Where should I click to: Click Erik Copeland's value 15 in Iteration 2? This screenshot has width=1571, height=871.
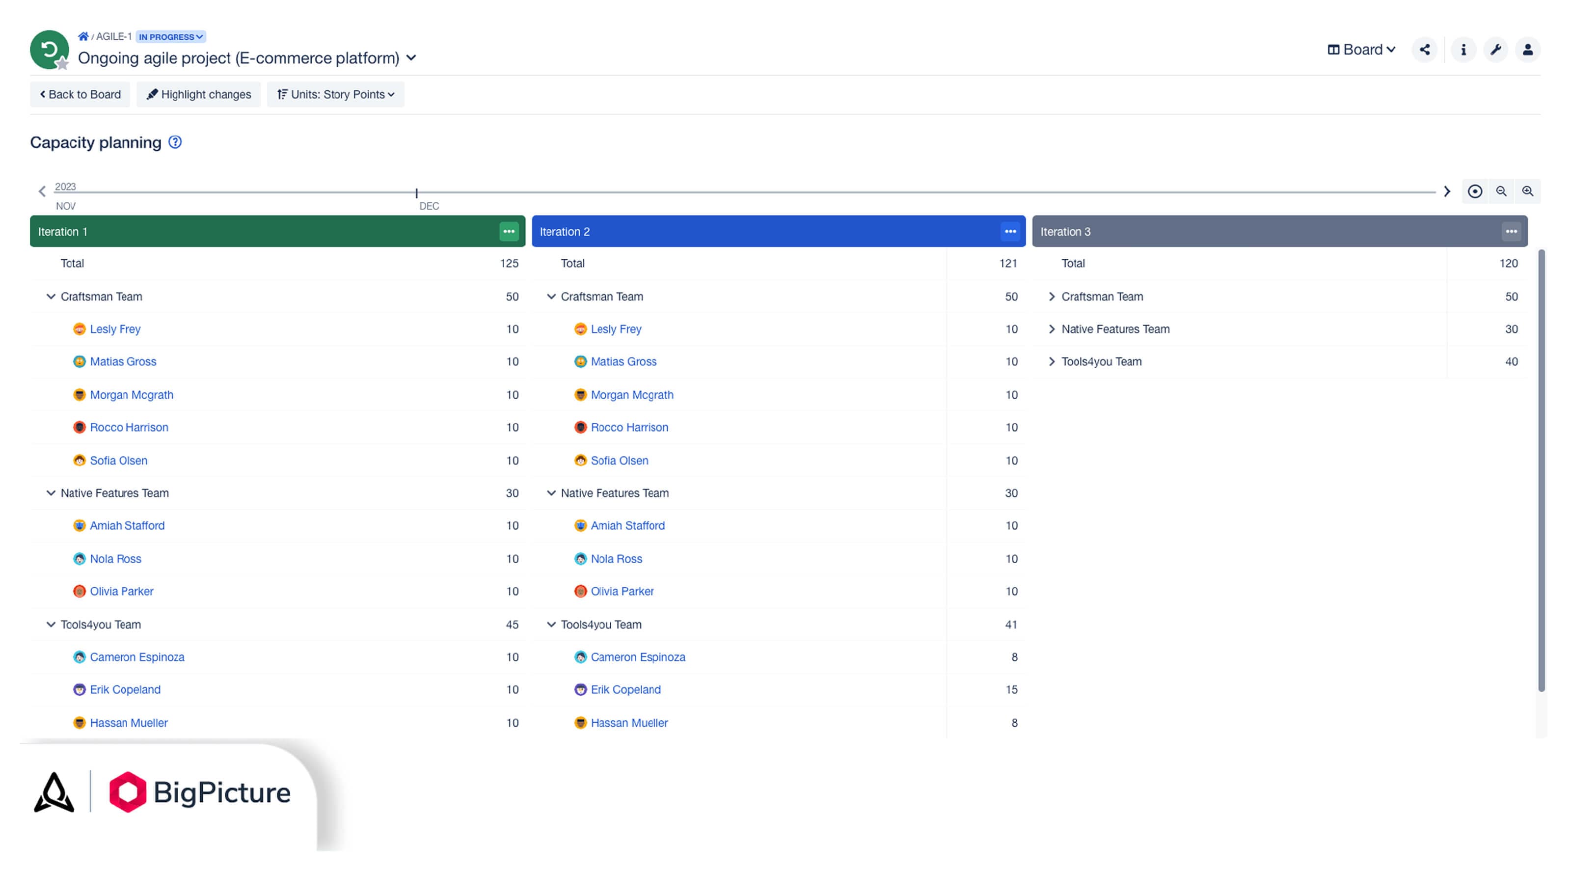[x=1011, y=689]
